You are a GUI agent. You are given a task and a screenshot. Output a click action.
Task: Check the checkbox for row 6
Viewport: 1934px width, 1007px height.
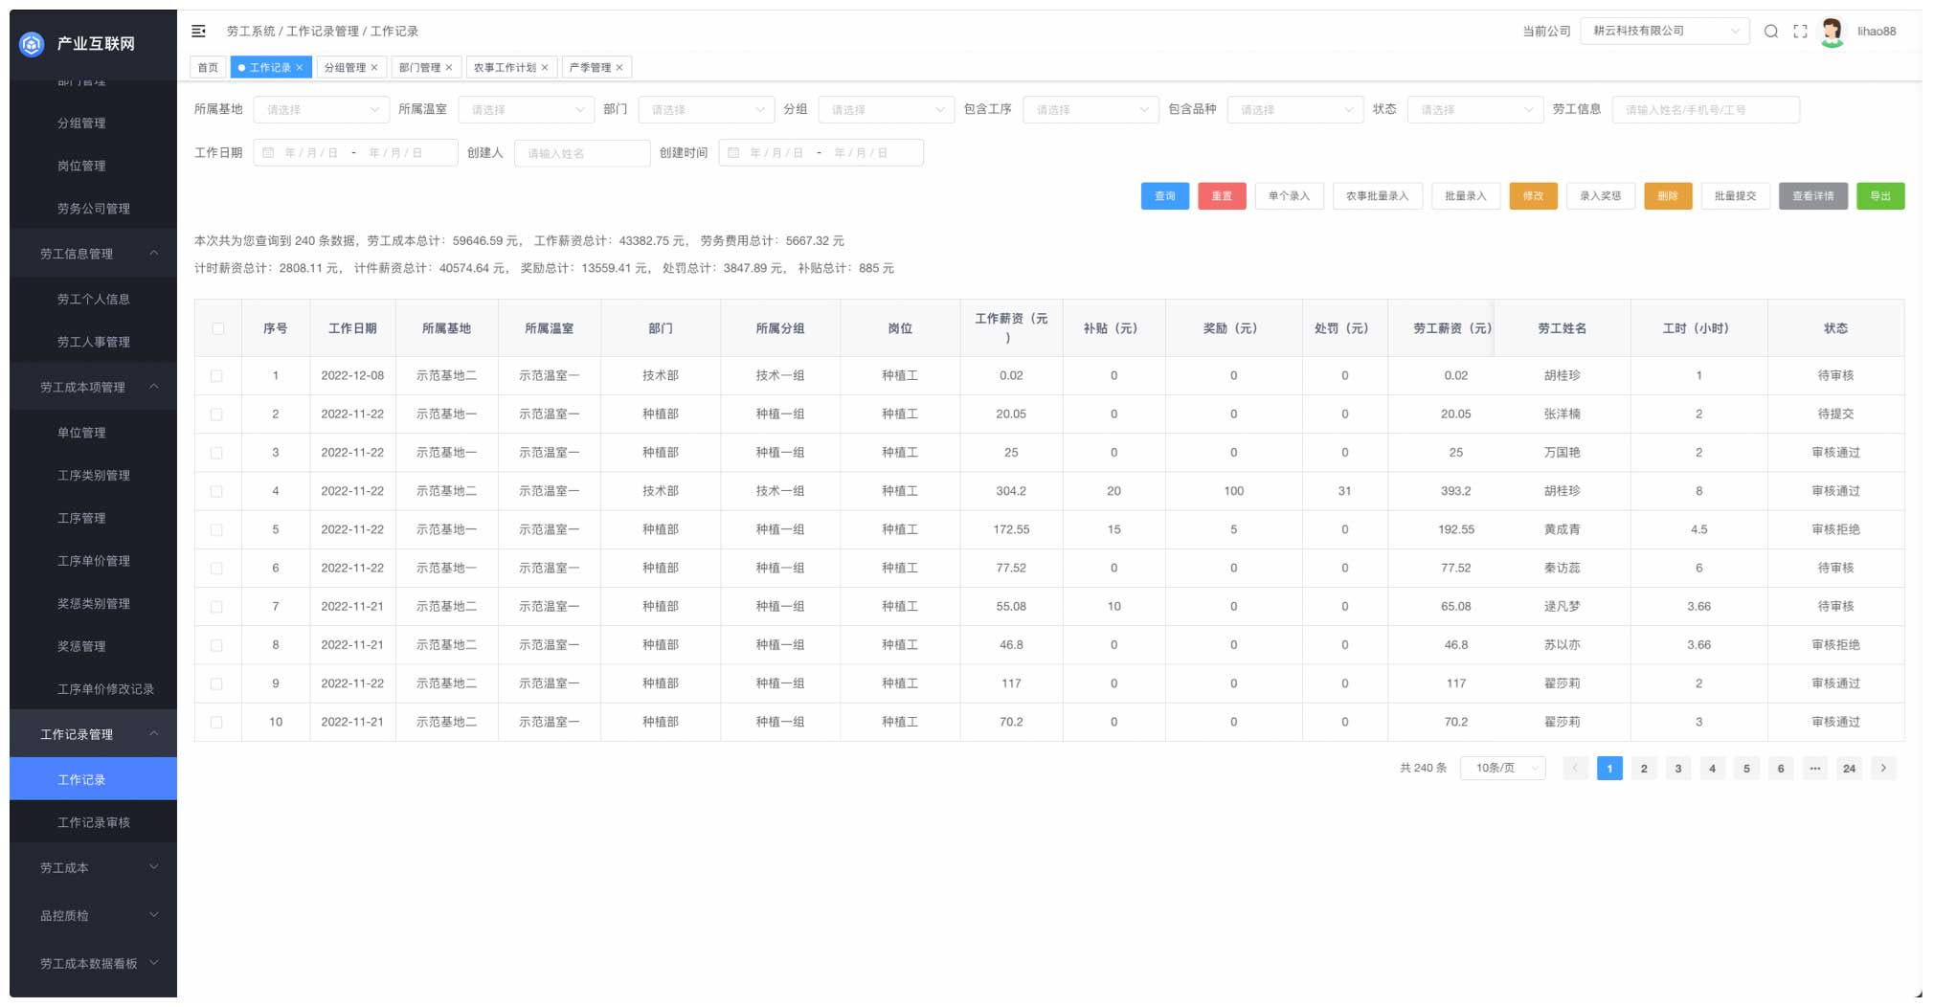(216, 569)
